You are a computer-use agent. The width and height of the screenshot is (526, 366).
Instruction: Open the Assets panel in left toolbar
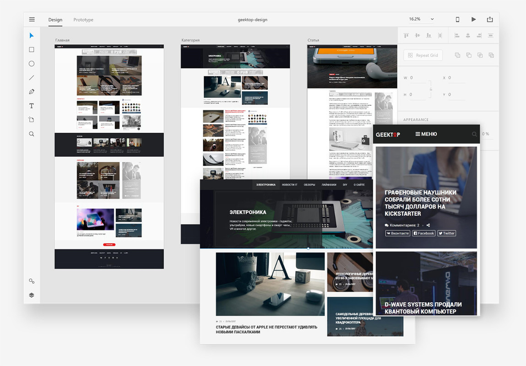pos(32,281)
